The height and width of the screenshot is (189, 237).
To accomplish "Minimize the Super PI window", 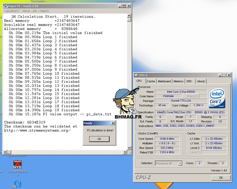I will pyautogui.click(x=120, y=6).
